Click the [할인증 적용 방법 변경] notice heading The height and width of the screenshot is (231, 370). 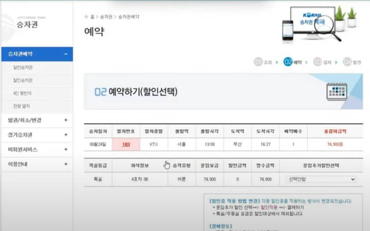[x=235, y=201]
